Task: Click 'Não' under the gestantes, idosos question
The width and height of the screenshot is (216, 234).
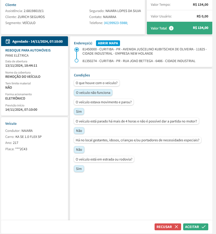Action: click(79, 149)
